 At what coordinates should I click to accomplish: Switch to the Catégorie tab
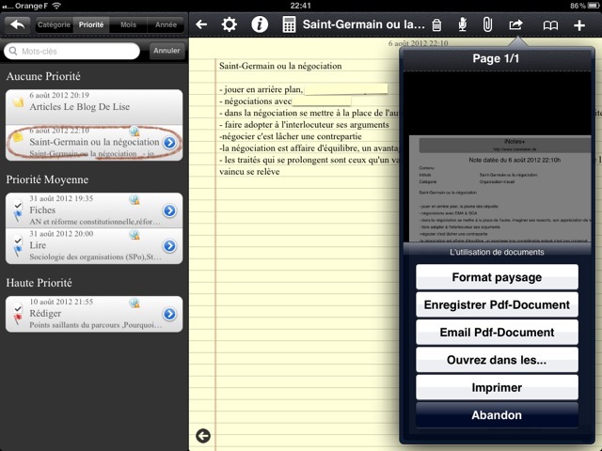(54, 24)
